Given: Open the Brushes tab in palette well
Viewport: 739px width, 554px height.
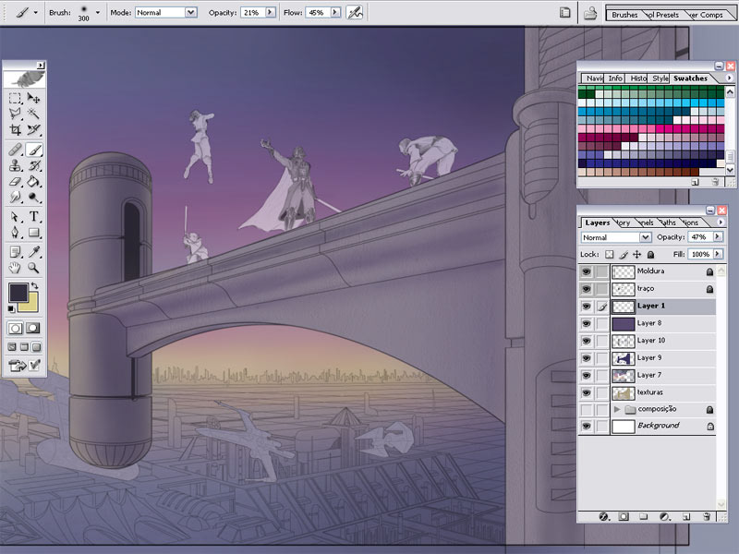Looking at the screenshot, I should point(624,15).
